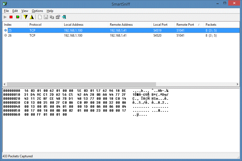Viewport: 242px width, 161px height.
Task: Click '433 Packets Captured' in status bar
Action: 18,156
